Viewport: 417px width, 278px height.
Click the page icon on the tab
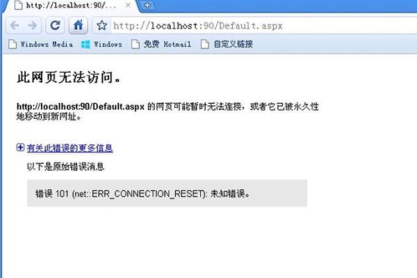point(18,5)
